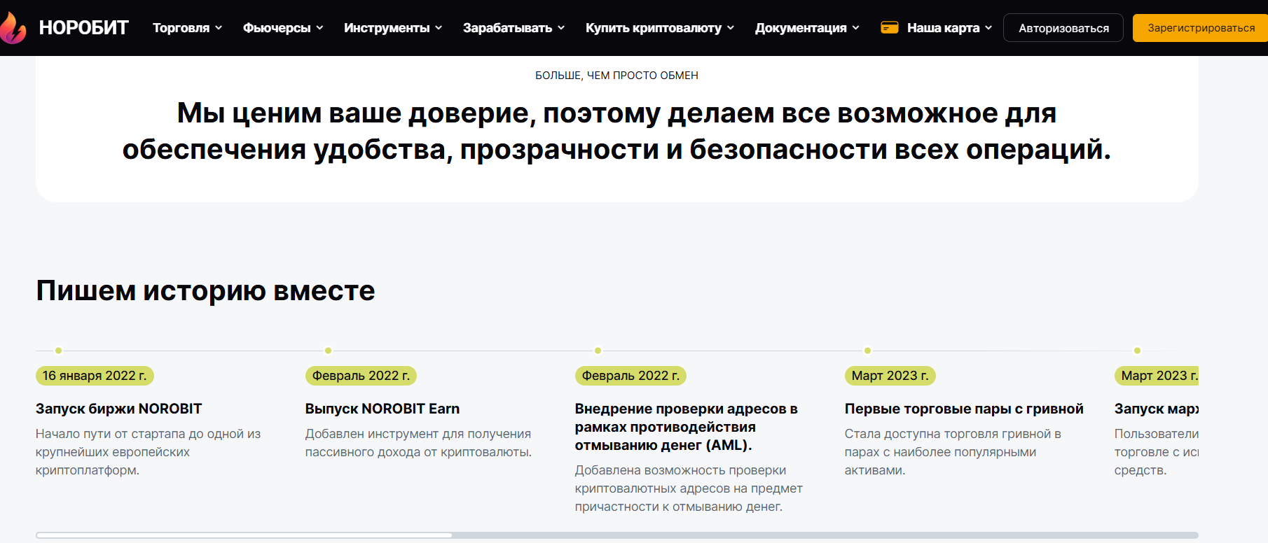Expand the chevron next to Купить криптовалюту
The width and height of the screenshot is (1268, 543).
[731, 28]
